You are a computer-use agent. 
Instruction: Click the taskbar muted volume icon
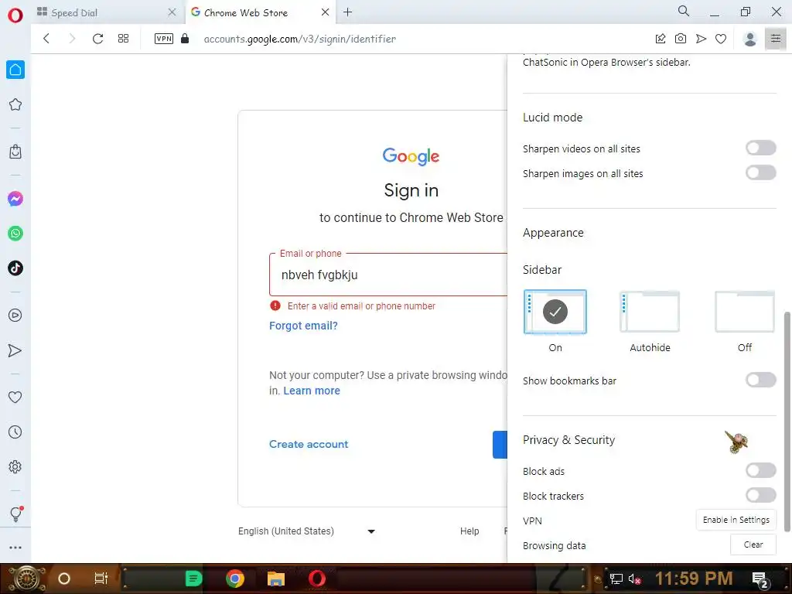point(634,579)
